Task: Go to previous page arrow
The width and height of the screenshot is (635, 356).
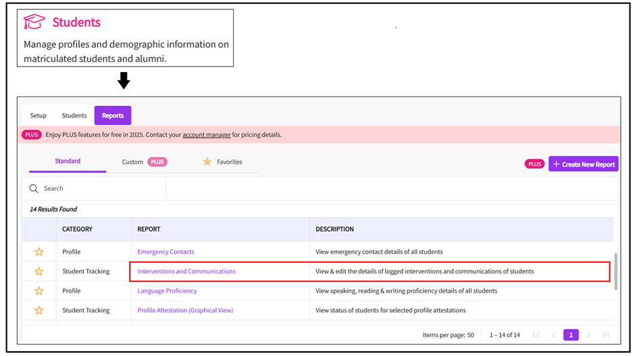Action: click(554, 335)
